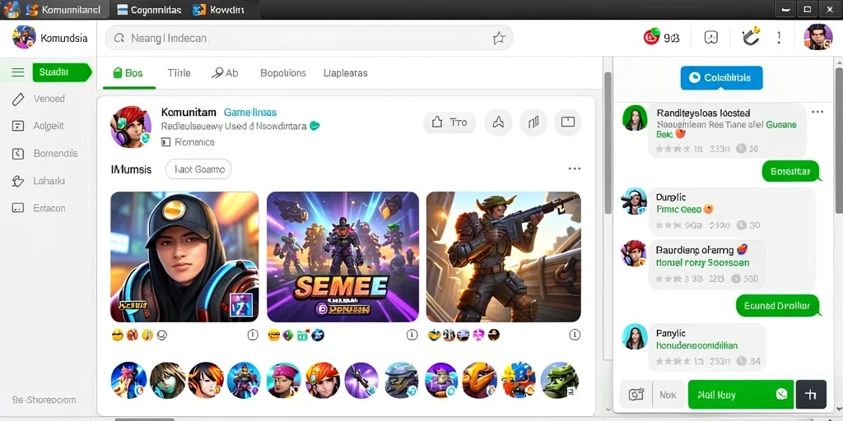The width and height of the screenshot is (843, 421).
Task: Open the camera icon in chat input
Action: click(636, 395)
